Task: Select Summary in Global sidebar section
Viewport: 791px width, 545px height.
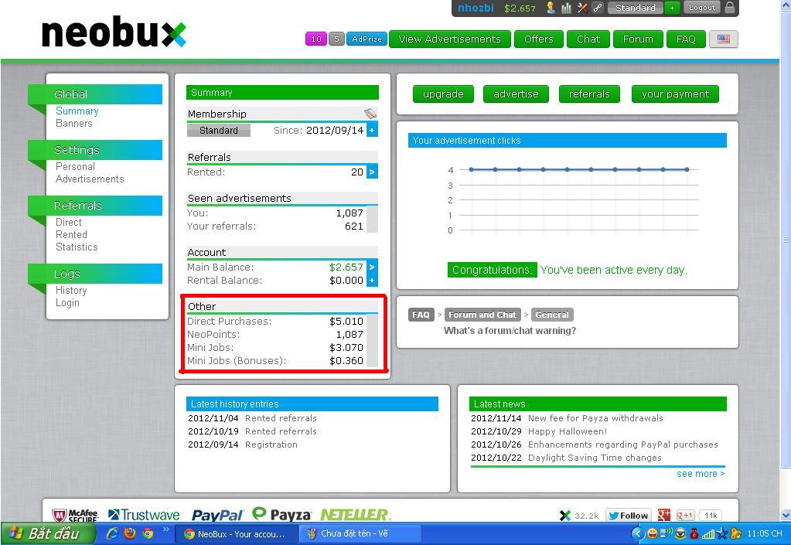Action: (x=77, y=111)
